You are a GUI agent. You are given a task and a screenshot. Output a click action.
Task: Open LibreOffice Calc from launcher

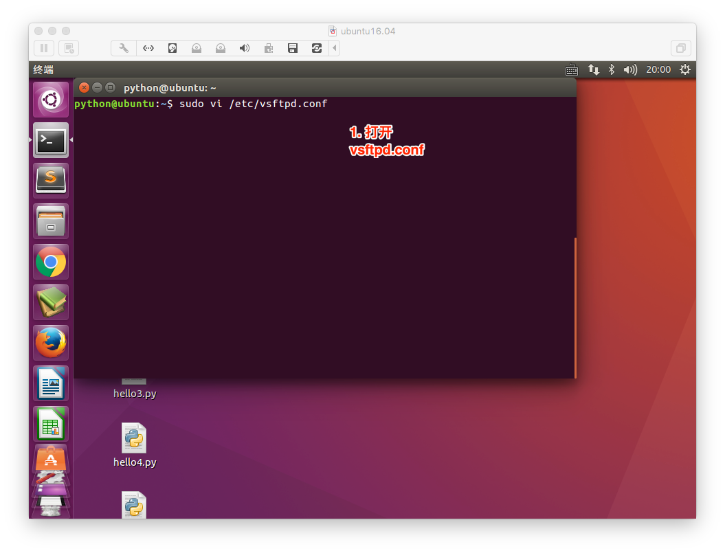pos(51,424)
